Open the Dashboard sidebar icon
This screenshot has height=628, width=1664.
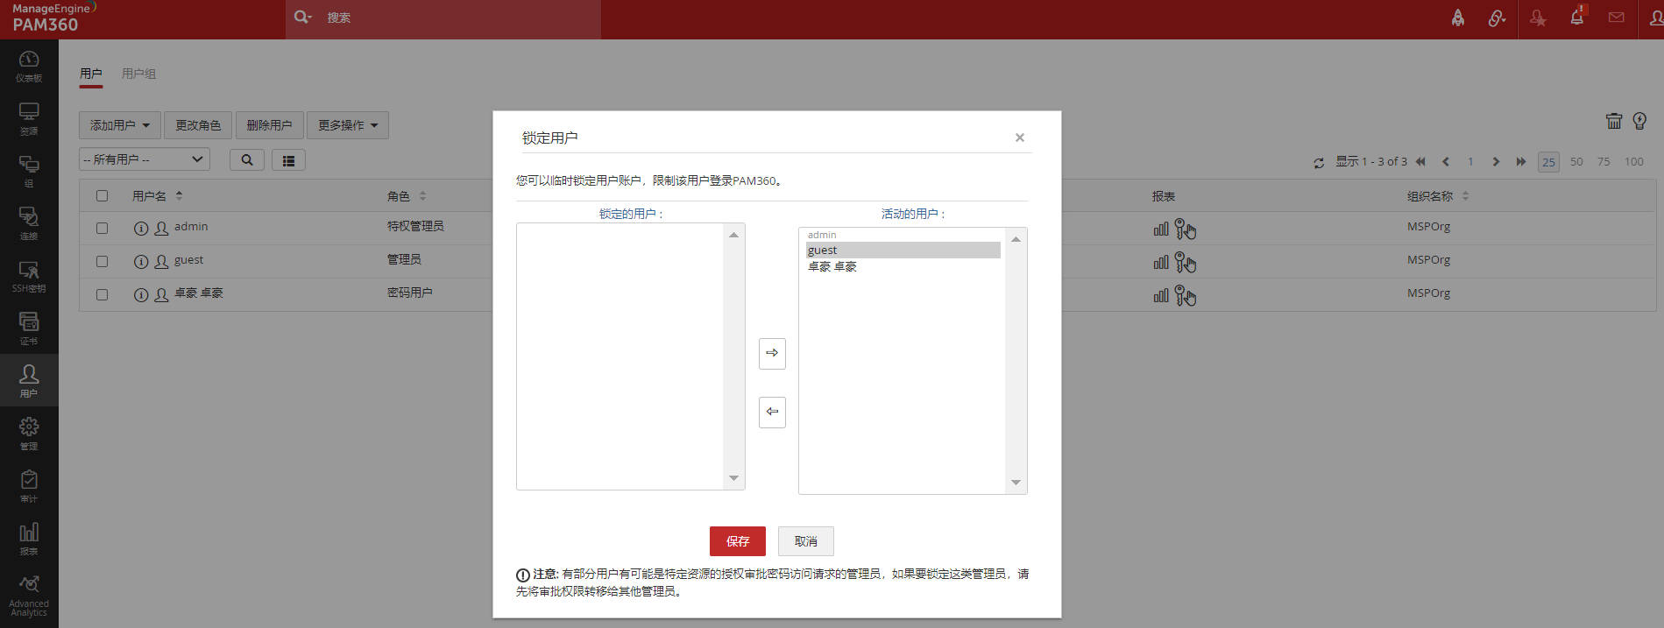pos(29,66)
